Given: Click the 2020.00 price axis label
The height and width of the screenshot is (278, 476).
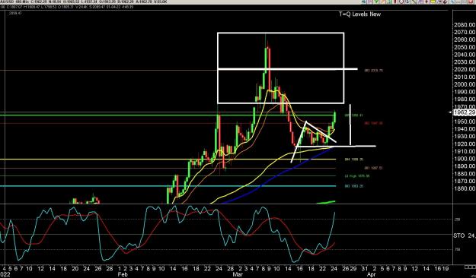Looking at the screenshot, I should click(x=465, y=69).
